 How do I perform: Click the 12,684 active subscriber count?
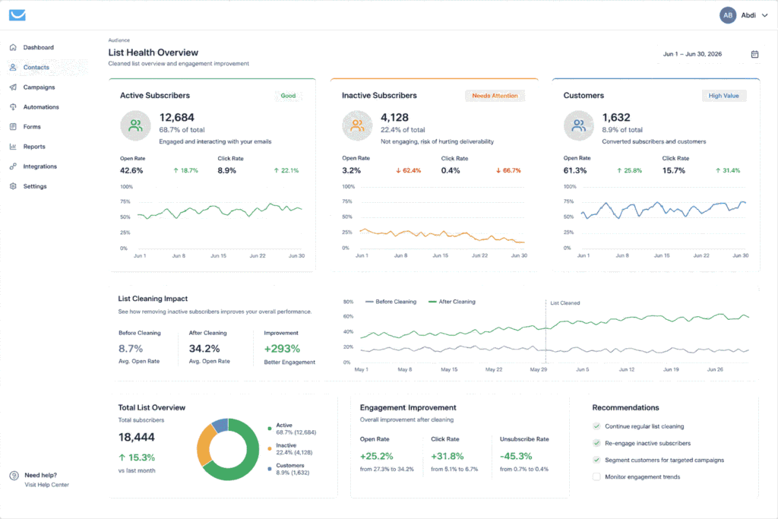(176, 118)
